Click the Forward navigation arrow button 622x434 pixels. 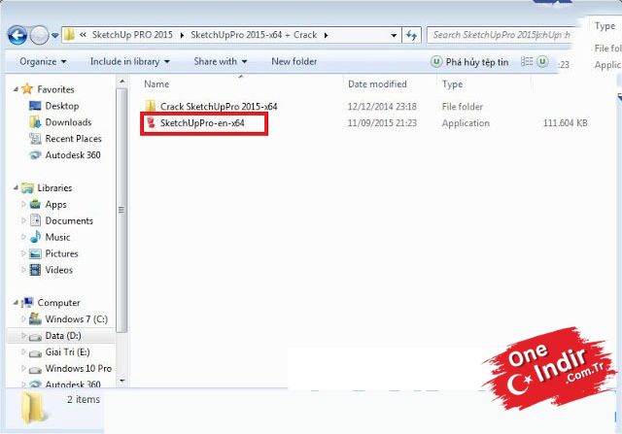coord(39,36)
